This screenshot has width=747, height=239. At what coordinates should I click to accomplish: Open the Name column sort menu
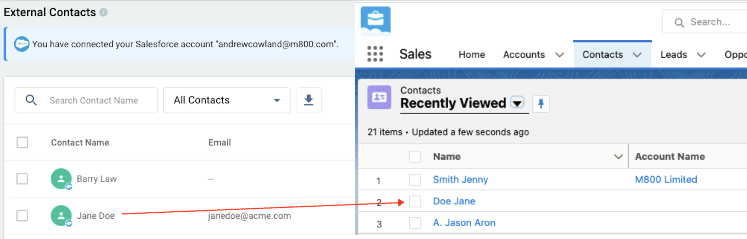click(x=618, y=157)
